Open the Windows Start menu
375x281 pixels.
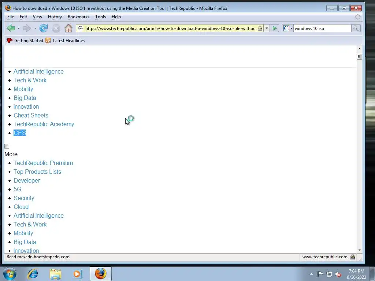coord(10,274)
